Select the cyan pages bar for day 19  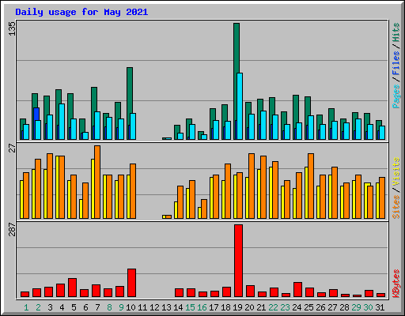pyautogui.click(x=240, y=106)
